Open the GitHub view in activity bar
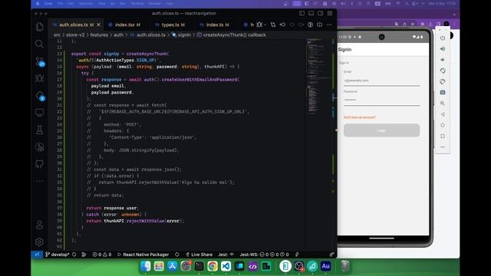Image resolution: width=491 pixels, height=276 pixels. 39,164
